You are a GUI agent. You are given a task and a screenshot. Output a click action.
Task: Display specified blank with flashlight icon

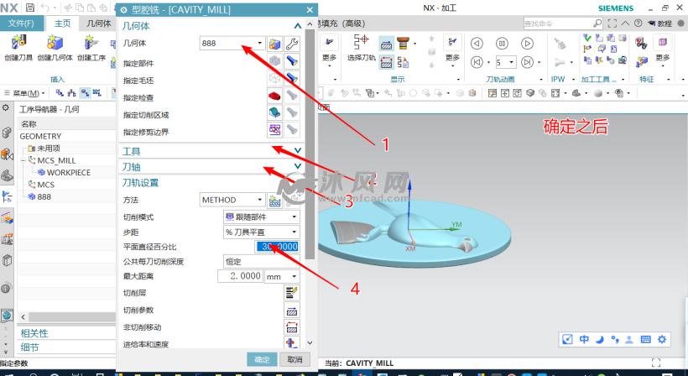coord(292,78)
